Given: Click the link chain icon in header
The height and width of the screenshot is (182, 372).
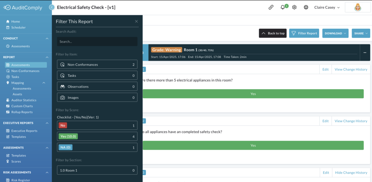Looking at the screenshot, I should [x=271, y=7].
